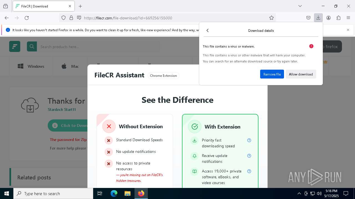The height and width of the screenshot is (199, 355).
Task: Click the Without Extension red X icon
Action: [109, 126]
